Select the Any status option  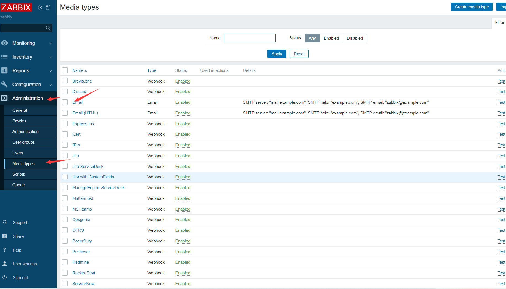tap(312, 38)
